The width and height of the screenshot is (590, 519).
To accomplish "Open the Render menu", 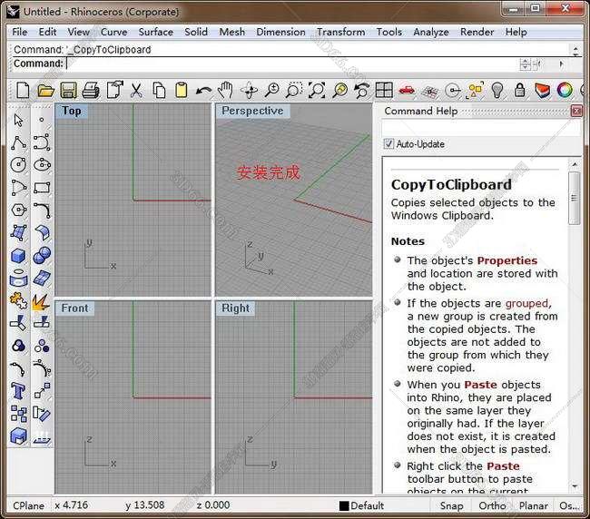I will click(477, 32).
